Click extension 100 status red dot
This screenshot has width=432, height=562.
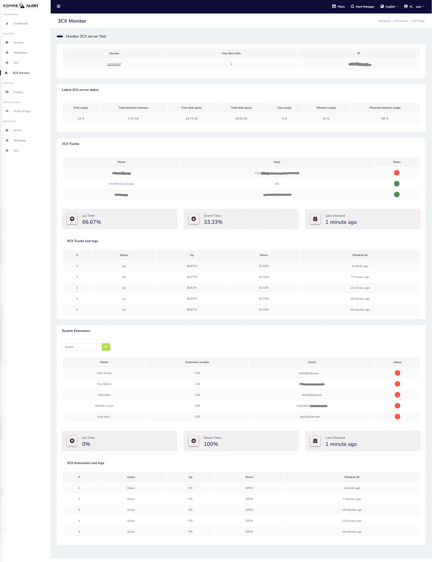(397, 417)
